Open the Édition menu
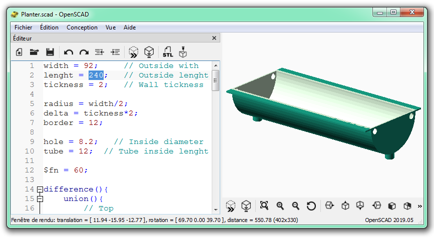This screenshot has height=238, width=434. pyautogui.click(x=49, y=27)
